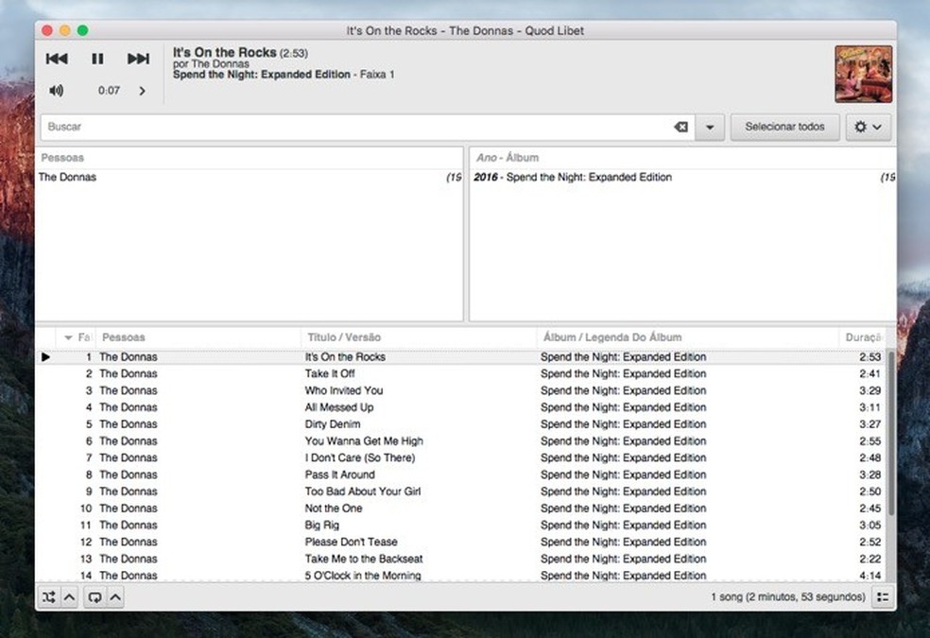Skip to previous track
The width and height of the screenshot is (930, 638).
click(x=57, y=58)
